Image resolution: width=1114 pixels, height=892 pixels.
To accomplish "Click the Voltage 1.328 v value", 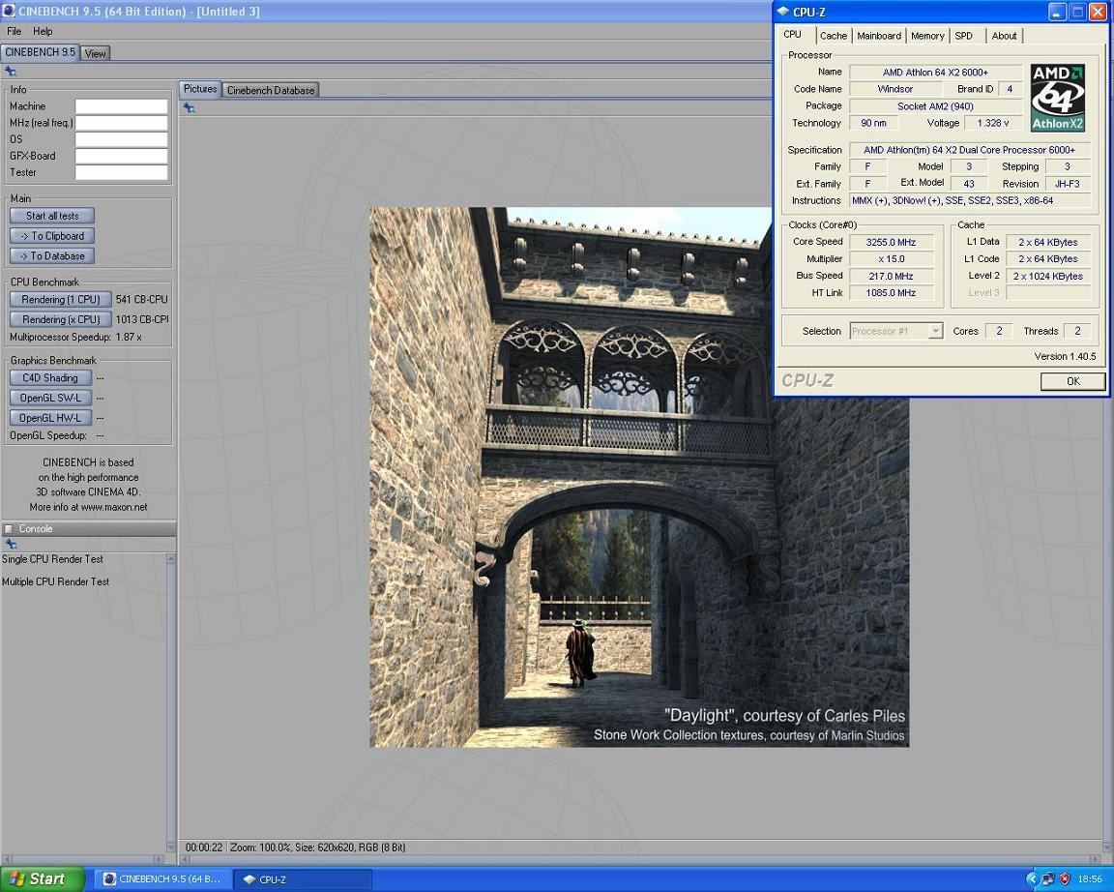I will pos(992,123).
